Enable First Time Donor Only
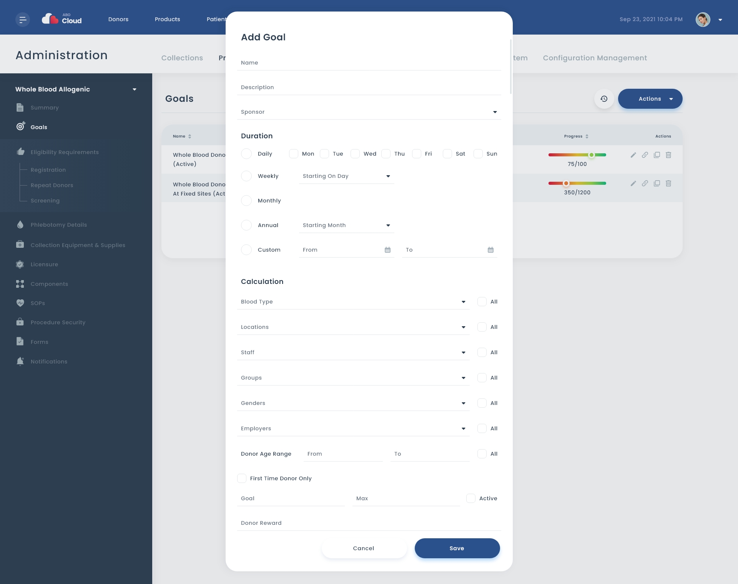Image resolution: width=738 pixels, height=584 pixels. [x=242, y=478]
